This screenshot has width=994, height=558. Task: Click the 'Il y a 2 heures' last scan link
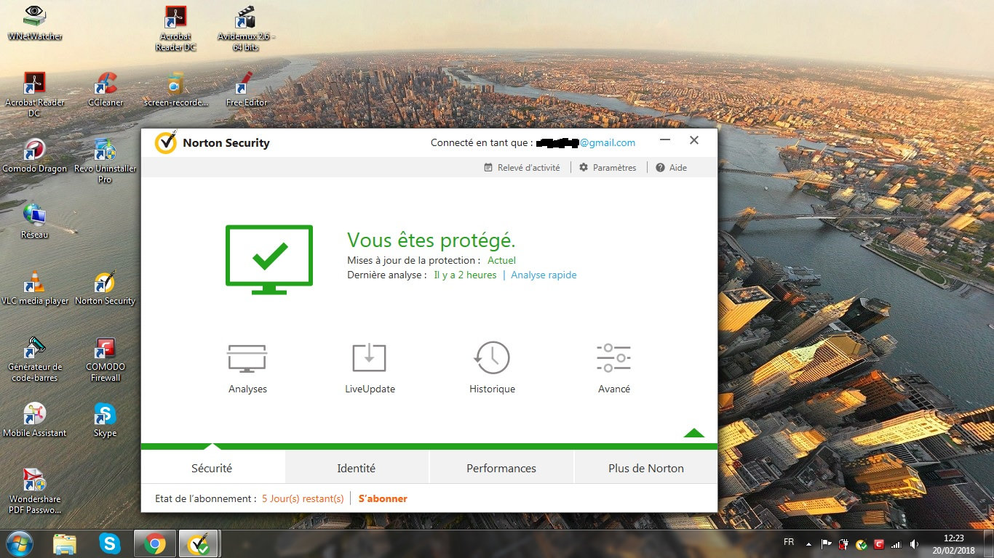pyautogui.click(x=466, y=275)
